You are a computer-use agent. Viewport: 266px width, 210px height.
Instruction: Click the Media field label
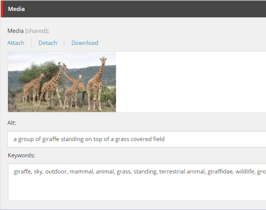click(x=15, y=31)
